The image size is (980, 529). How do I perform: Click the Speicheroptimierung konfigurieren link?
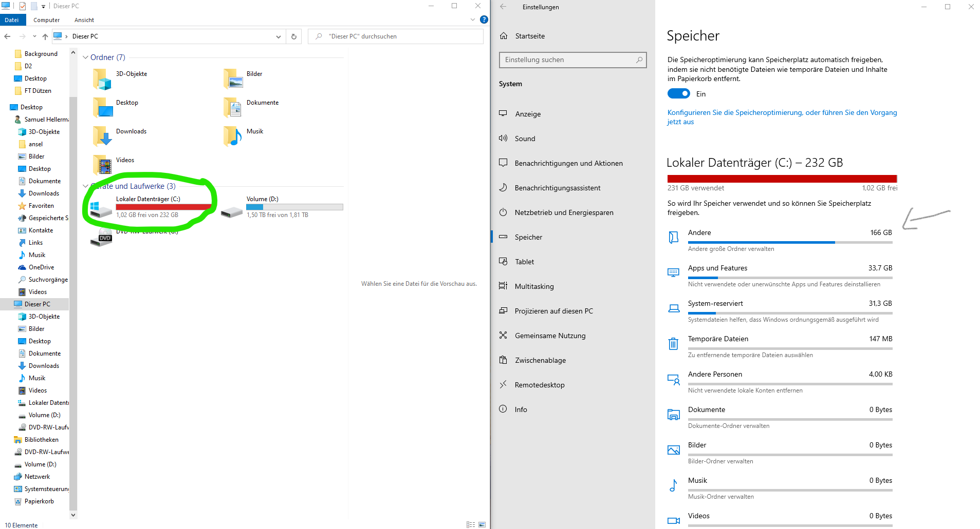(782, 117)
